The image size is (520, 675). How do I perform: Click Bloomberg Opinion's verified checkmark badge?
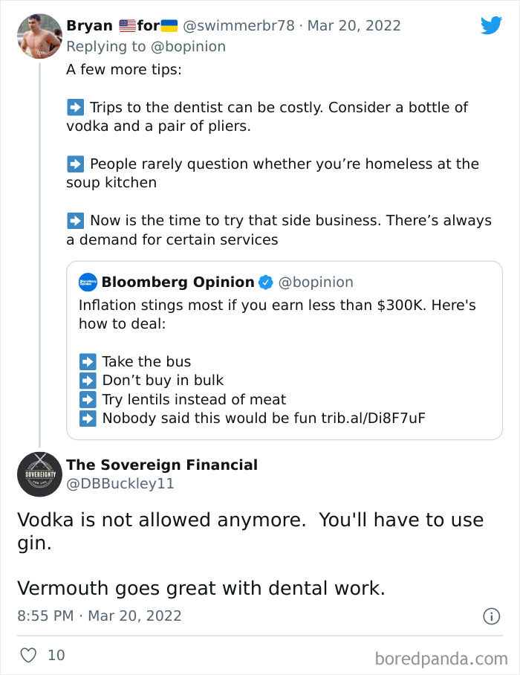265,282
